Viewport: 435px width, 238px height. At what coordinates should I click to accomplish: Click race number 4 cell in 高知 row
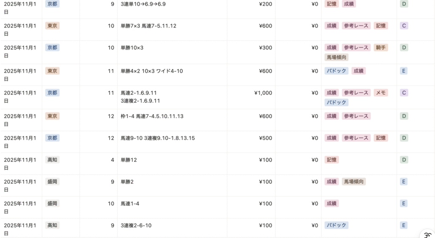pyautogui.click(x=112, y=160)
